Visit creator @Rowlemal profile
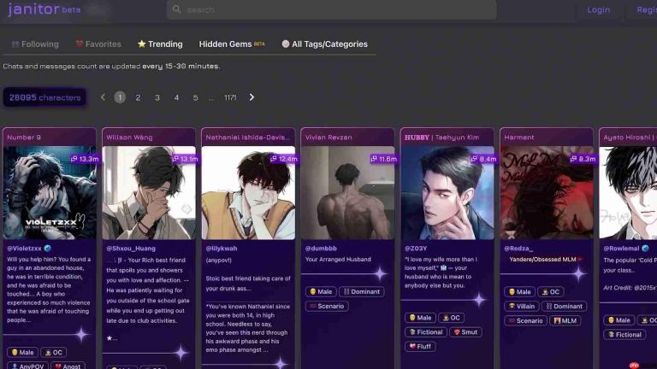The width and height of the screenshot is (657, 369). pyautogui.click(x=621, y=248)
